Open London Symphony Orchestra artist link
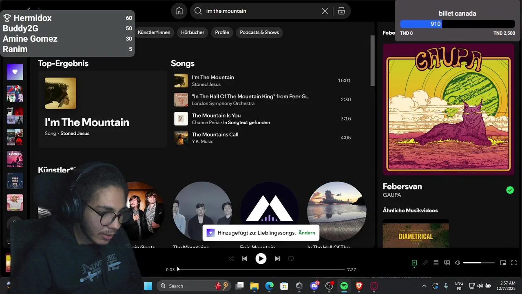 tap(223, 103)
